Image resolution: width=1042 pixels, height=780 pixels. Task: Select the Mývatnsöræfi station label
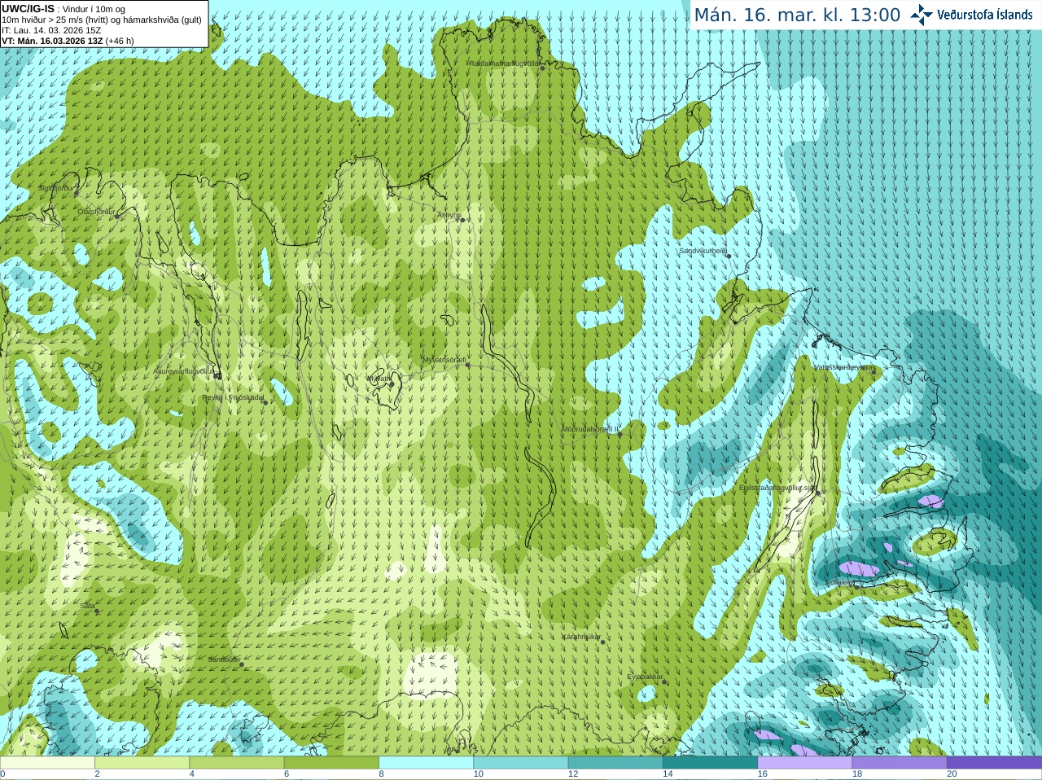click(444, 360)
